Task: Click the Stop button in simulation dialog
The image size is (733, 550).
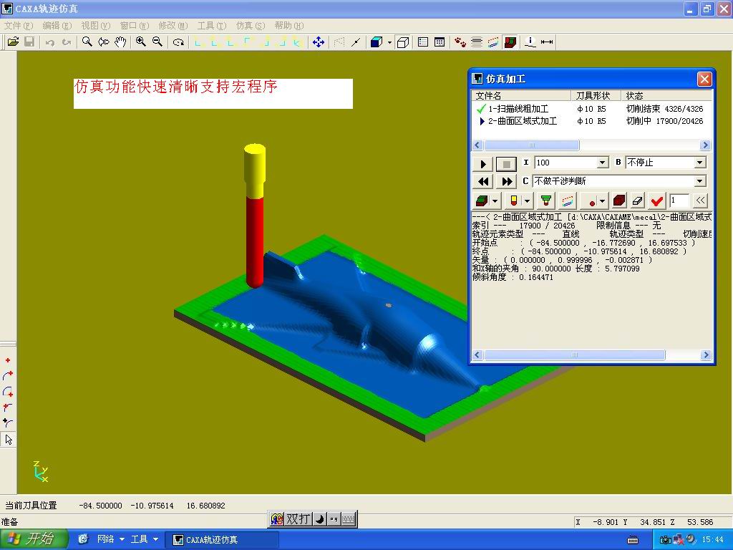Action: 506,164
